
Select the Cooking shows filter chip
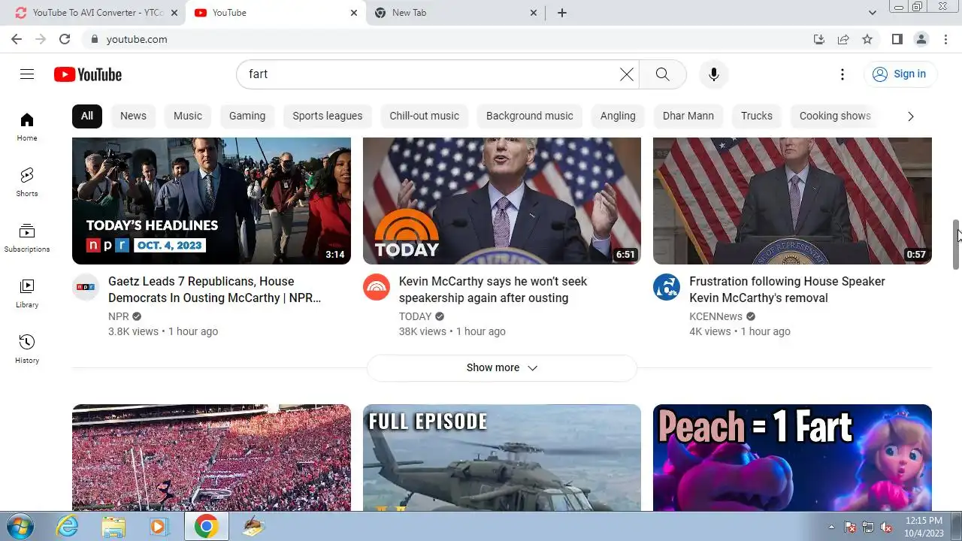click(x=835, y=116)
